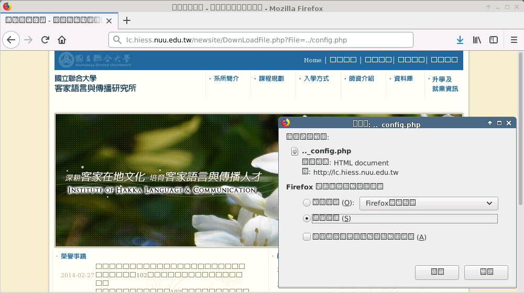The image size is (524, 293).
Task: Open a new tab with plus button
Action: click(127, 20)
